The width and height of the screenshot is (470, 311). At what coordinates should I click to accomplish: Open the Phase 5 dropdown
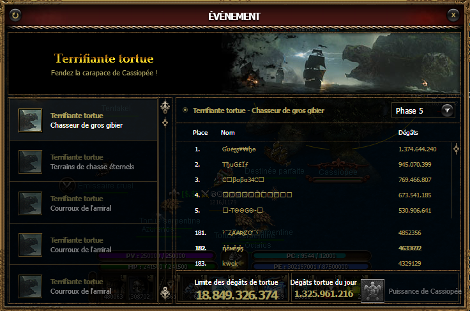(x=423, y=110)
